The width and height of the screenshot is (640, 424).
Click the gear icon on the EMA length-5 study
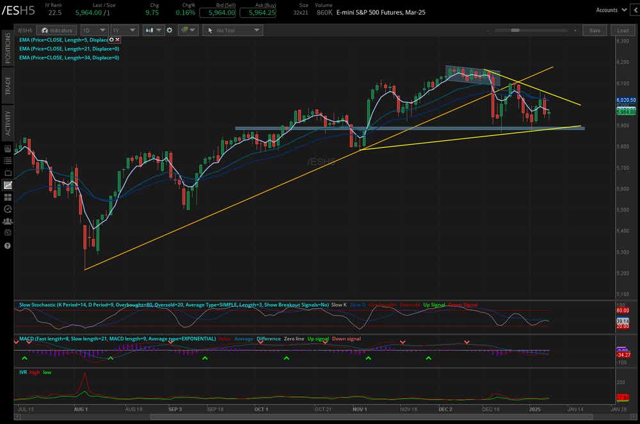point(111,39)
